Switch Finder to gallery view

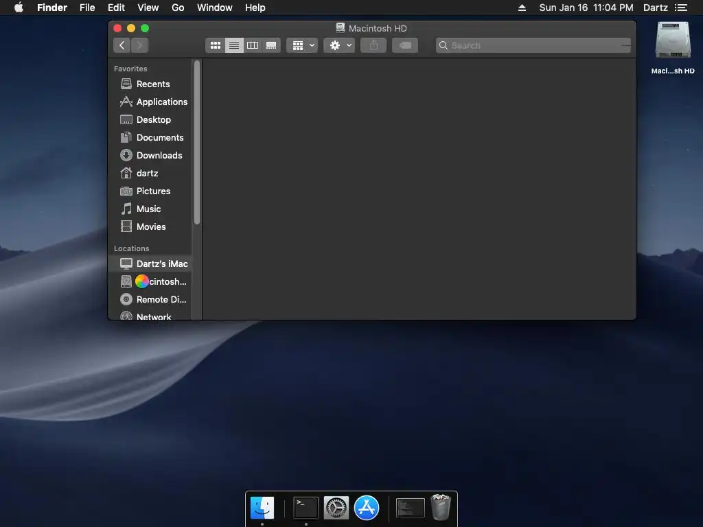[x=271, y=45]
